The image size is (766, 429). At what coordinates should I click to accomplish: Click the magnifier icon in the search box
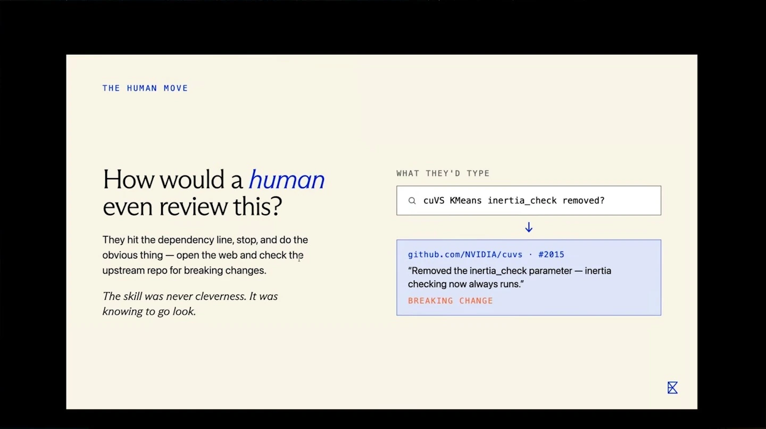pyautogui.click(x=412, y=201)
